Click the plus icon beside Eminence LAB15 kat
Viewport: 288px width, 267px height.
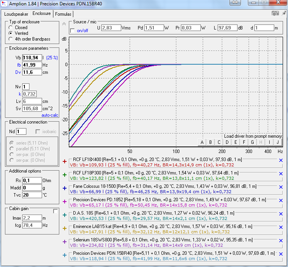[x=64, y=228]
